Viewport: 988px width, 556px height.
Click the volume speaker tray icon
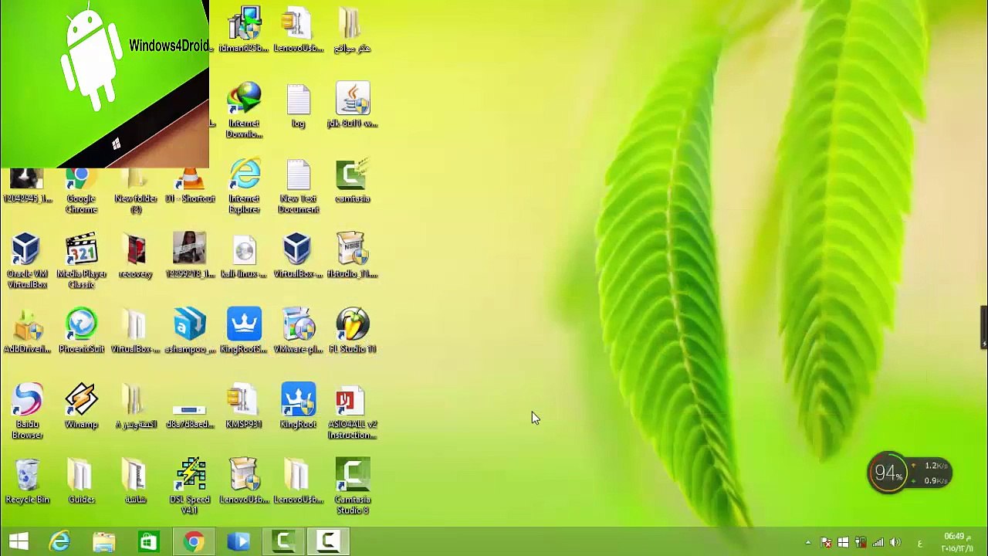click(x=895, y=543)
